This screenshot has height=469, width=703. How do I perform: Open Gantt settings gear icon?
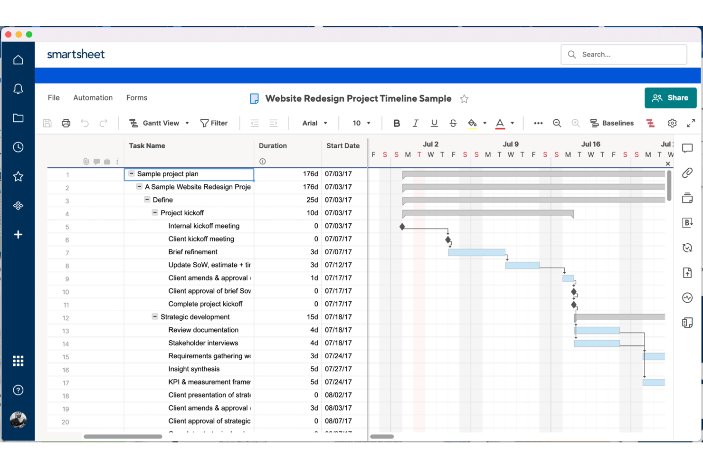(672, 123)
